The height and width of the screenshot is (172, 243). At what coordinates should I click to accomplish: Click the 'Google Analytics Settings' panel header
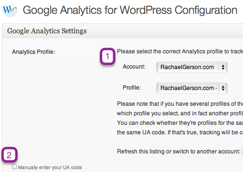(x=123, y=31)
